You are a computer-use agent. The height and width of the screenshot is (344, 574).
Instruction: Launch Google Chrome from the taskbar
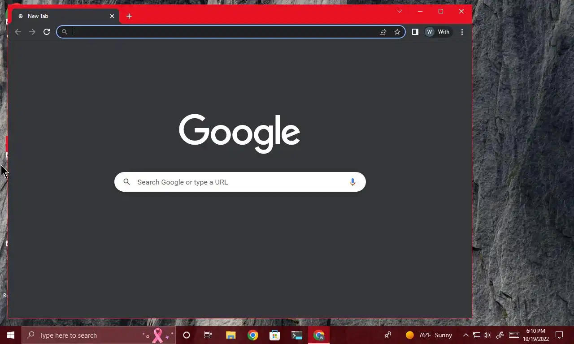pyautogui.click(x=253, y=335)
